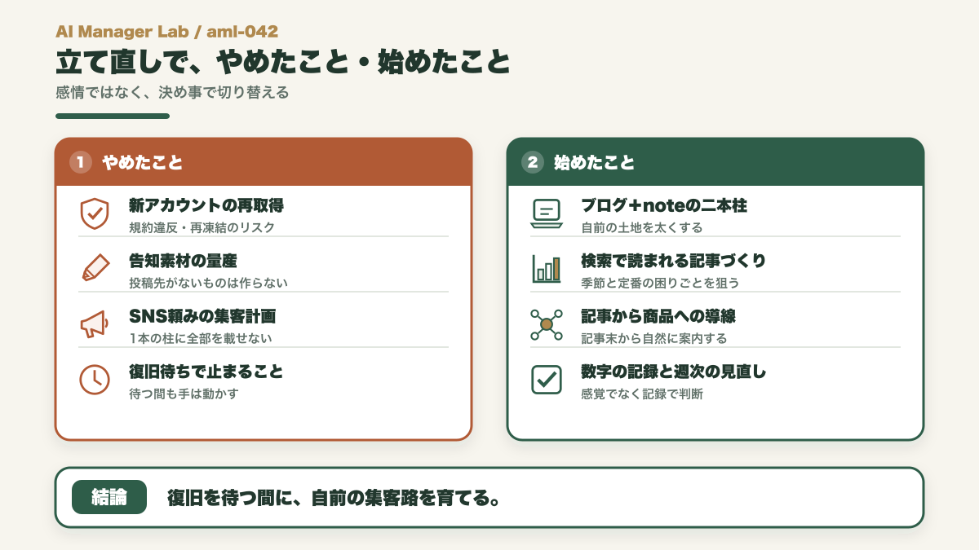Viewport: 979px width, 550px height.
Task: Click the text 1本の柱に全部を載せない
Action: [201, 338]
